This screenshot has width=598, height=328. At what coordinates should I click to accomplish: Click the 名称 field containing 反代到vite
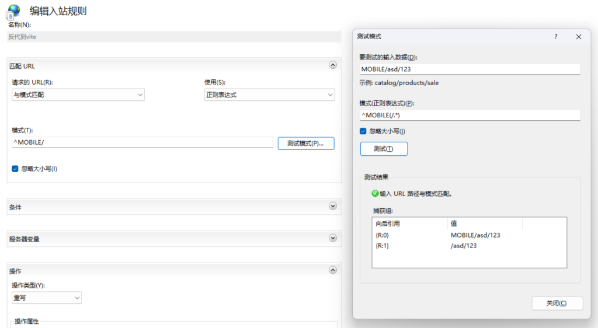[x=174, y=36]
